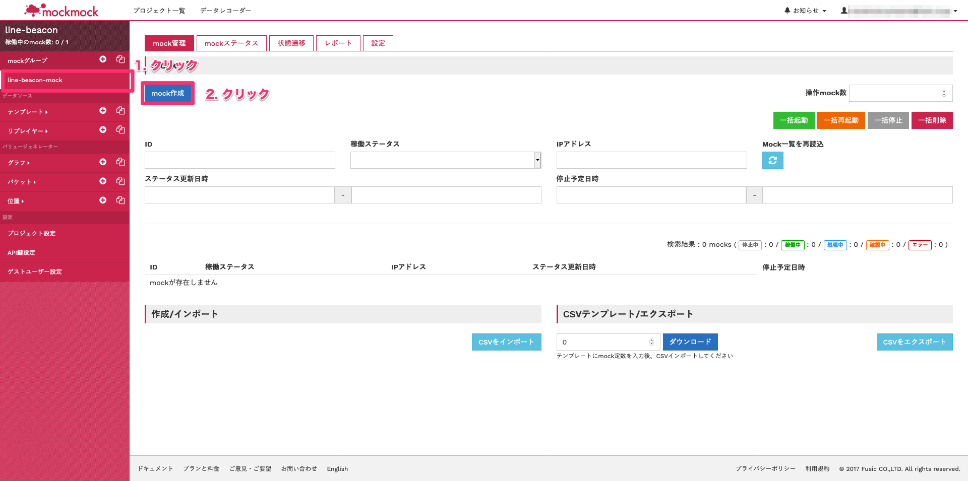Click the Mock一覧を再読込 refresh icon
968x481 pixels.
coord(772,160)
